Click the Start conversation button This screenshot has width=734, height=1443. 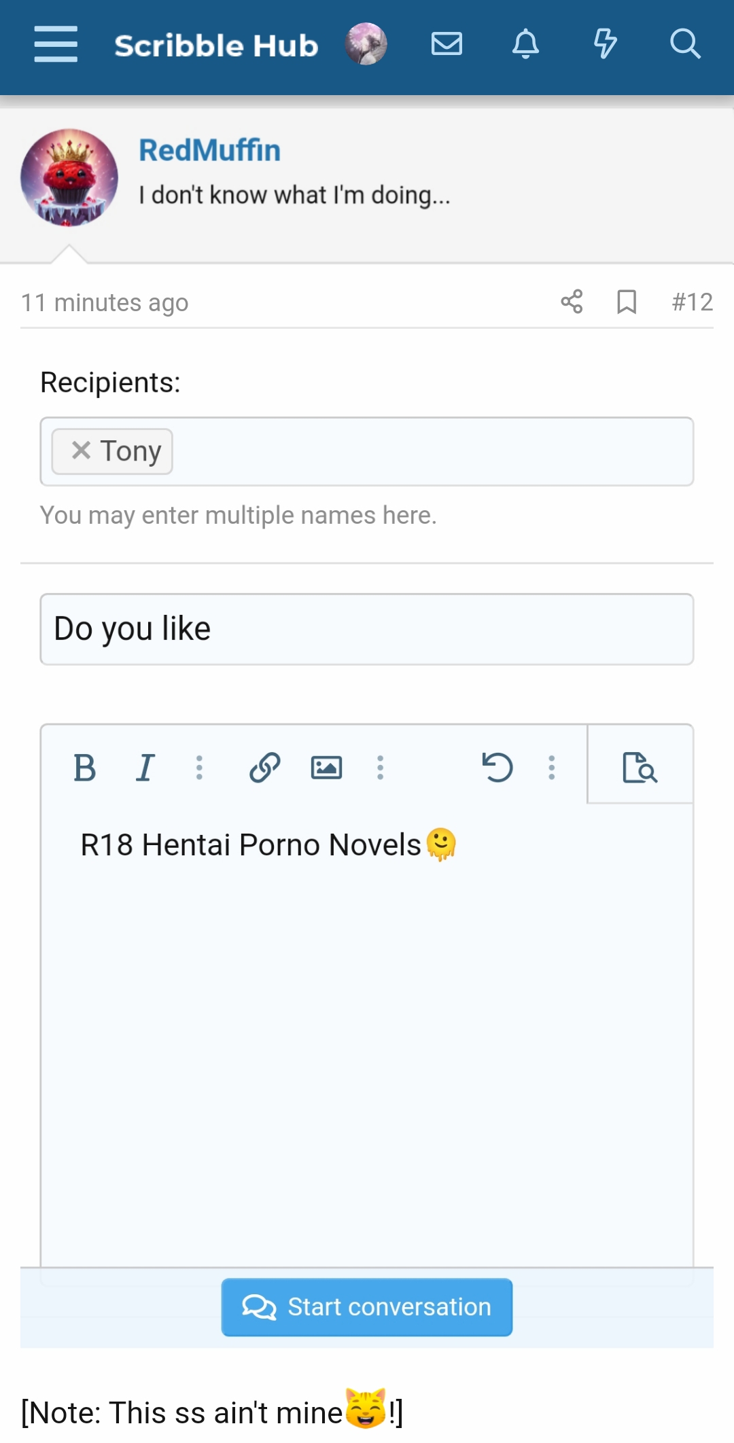coord(367,1307)
